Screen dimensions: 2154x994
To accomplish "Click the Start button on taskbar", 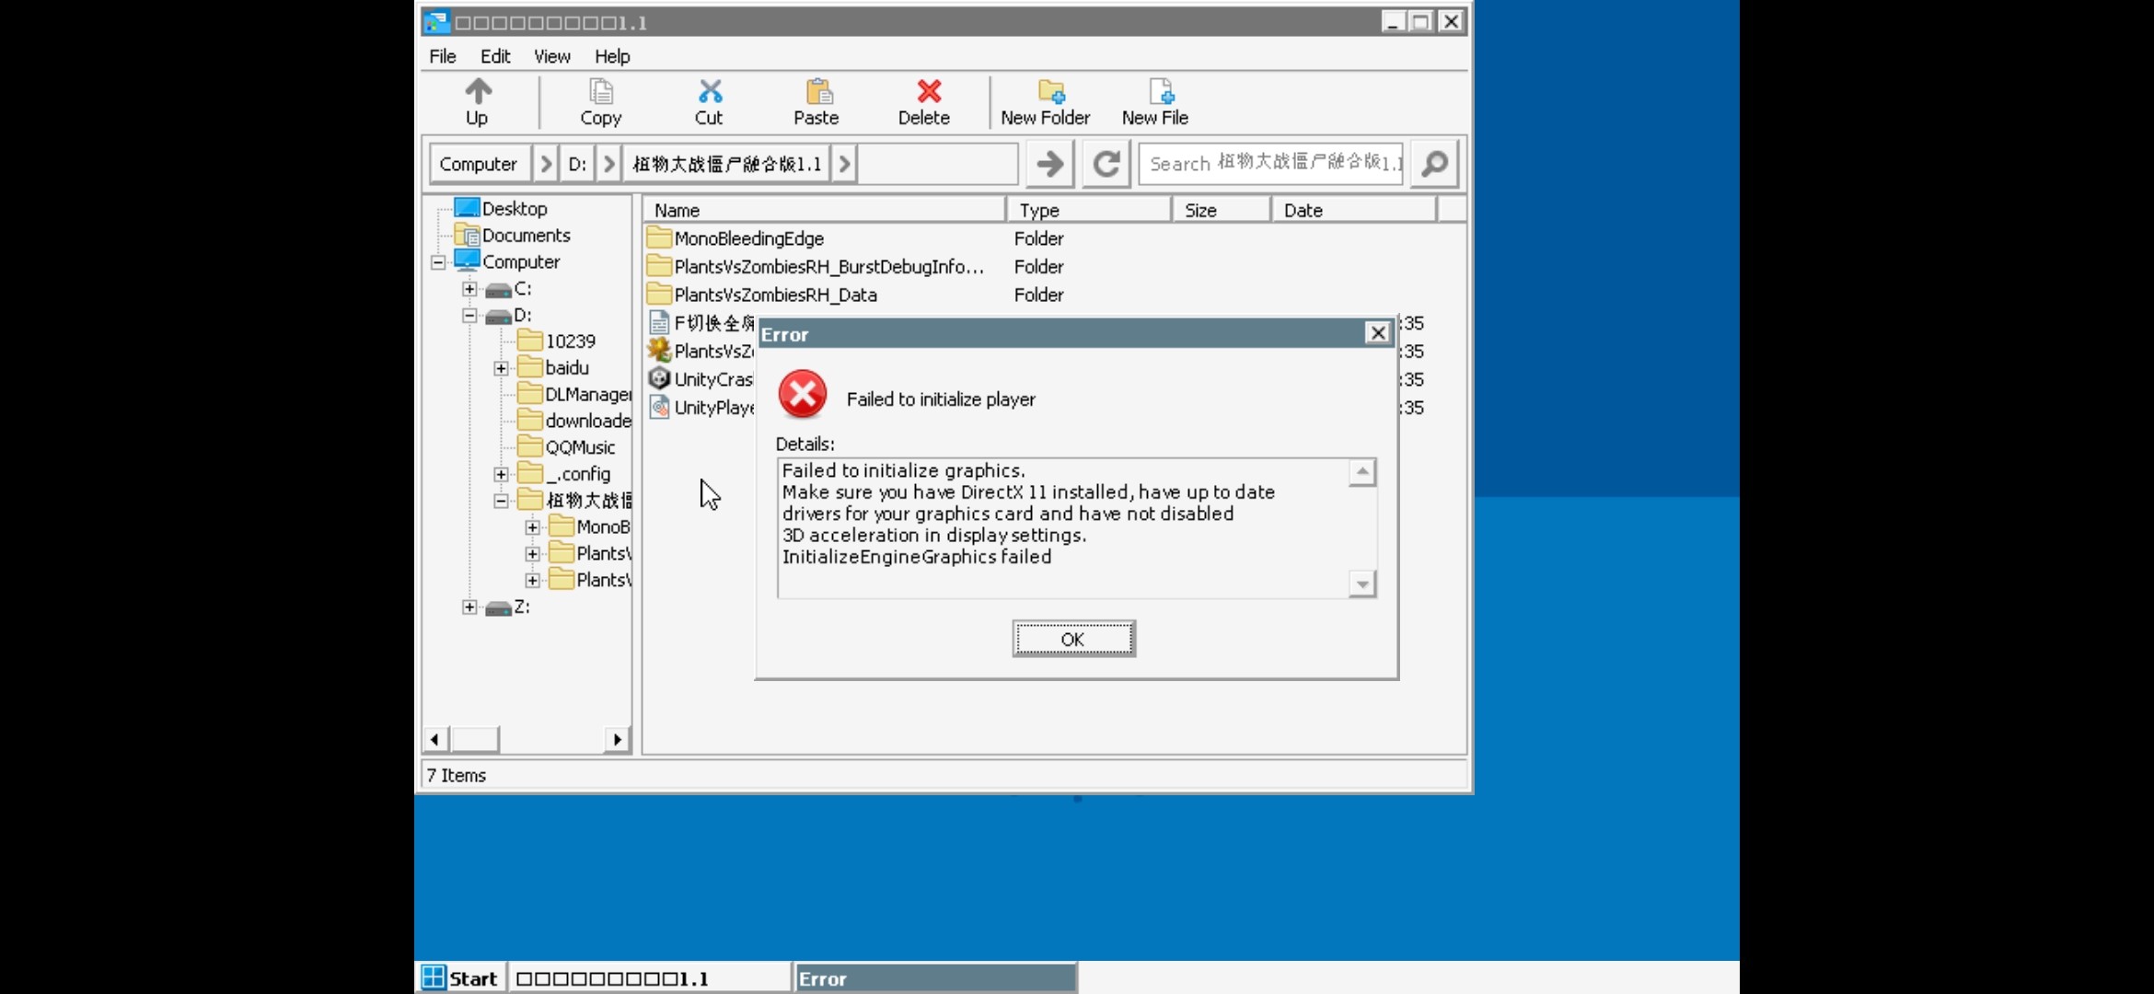I will (460, 977).
